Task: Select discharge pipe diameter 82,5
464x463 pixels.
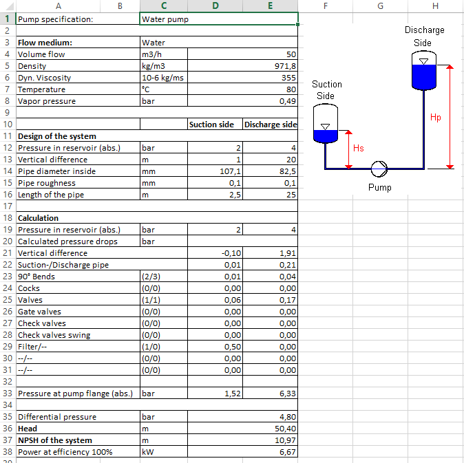Action: tap(270, 171)
